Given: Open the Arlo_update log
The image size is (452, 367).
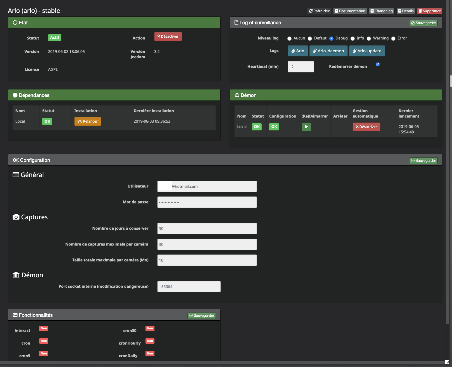Looking at the screenshot, I should [x=367, y=51].
